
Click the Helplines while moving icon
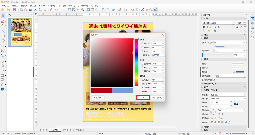(78, 10)
